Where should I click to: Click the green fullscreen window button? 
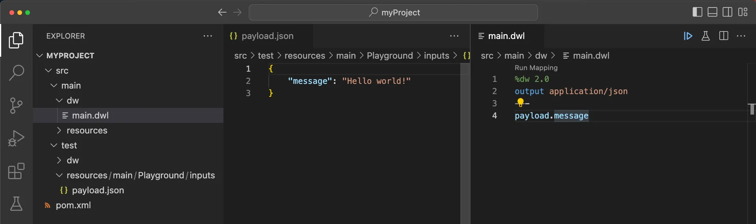pyautogui.click(x=28, y=13)
